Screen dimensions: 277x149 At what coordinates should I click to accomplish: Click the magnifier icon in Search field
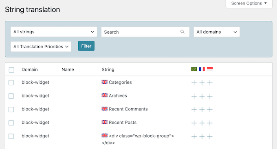tap(182, 32)
